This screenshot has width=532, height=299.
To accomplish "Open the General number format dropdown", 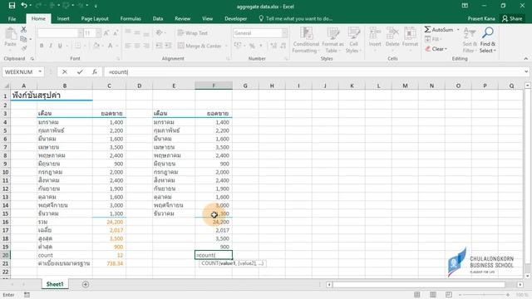I will click(284, 33).
